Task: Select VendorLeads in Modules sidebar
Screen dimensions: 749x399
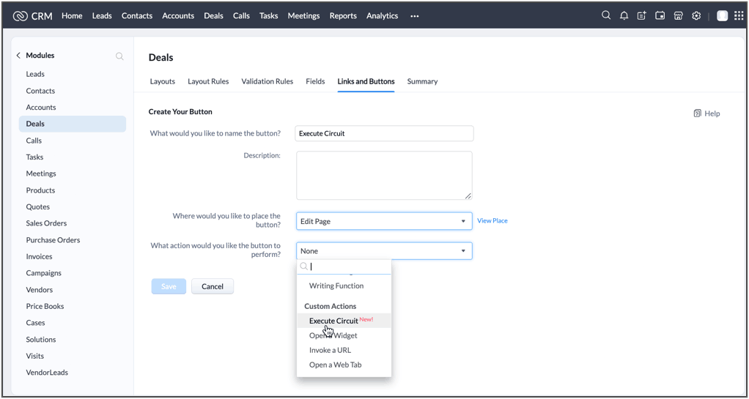Action: [47, 373]
